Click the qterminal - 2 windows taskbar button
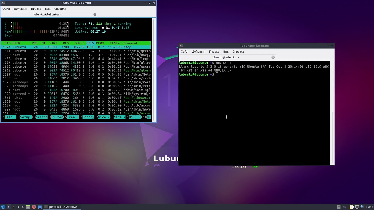The width and height of the screenshot is (374, 210). pyautogui.click(x=63, y=207)
